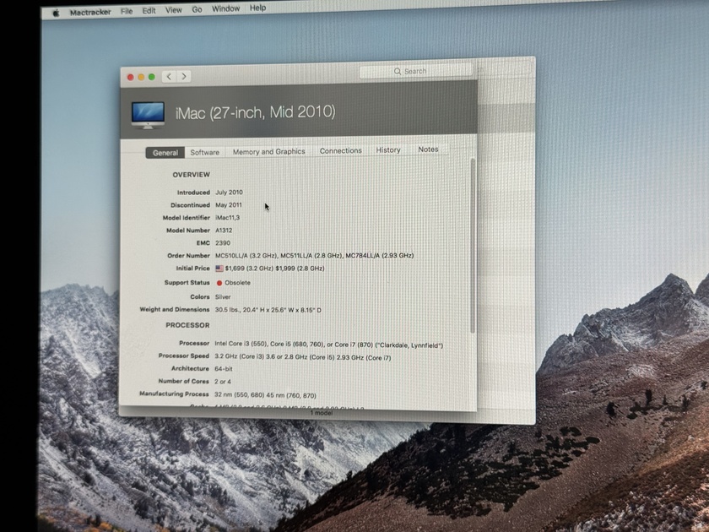709x532 pixels.
Task: Click the back navigation arrow
Action: point(168,75)
